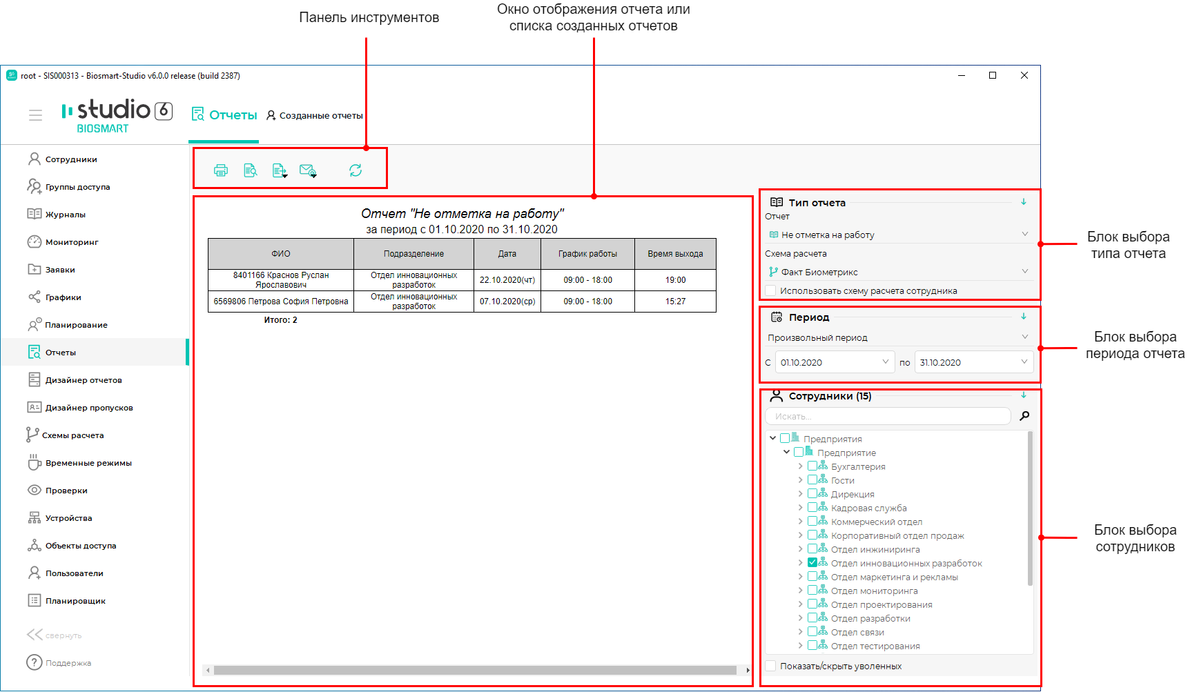Click cell 8401166 Краснов Руслан Ярославович

click(281, 280)
